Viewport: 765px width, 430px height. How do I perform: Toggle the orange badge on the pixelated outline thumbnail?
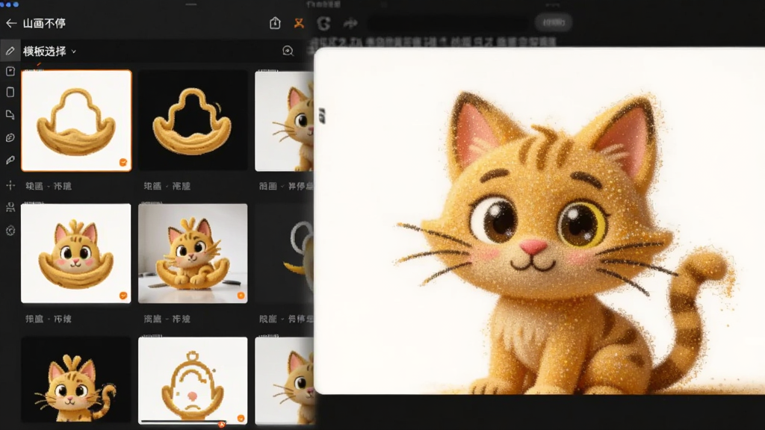[x=241, y=418]
